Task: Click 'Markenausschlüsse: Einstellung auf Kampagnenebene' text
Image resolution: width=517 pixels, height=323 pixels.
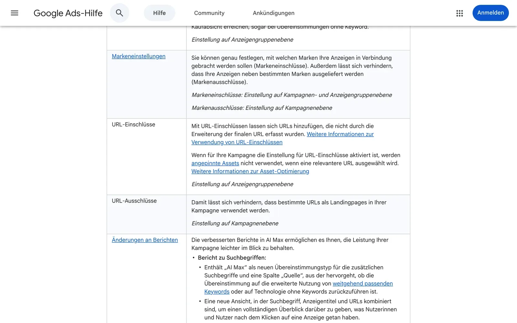Action: (262, 108)
